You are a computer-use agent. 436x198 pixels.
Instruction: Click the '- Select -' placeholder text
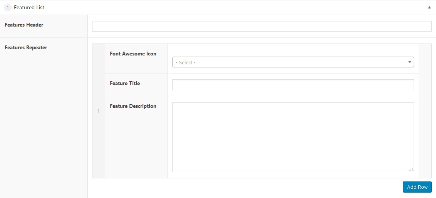(186, 62)
